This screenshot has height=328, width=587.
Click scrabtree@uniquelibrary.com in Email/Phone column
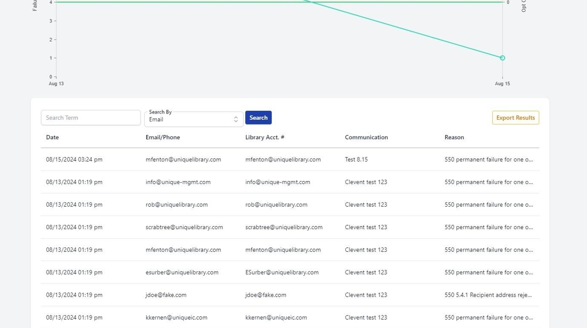[x=184, y=227]
